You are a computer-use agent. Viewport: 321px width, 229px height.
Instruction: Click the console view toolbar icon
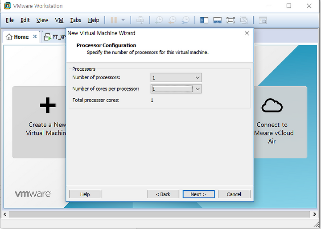pos(263,20)
